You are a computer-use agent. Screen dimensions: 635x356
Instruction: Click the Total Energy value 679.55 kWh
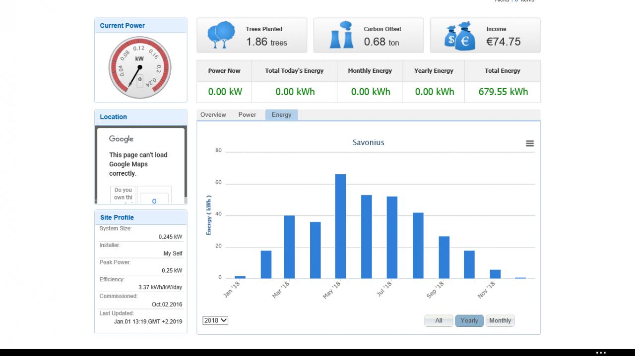point(503,92)
